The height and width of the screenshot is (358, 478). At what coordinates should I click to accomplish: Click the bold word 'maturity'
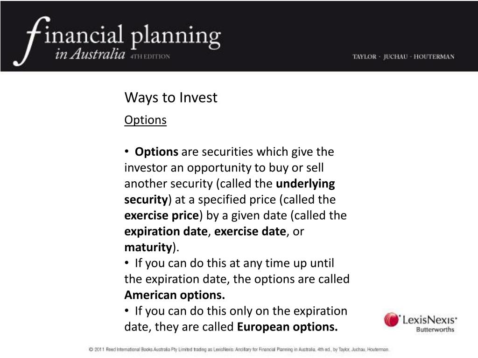148,248
